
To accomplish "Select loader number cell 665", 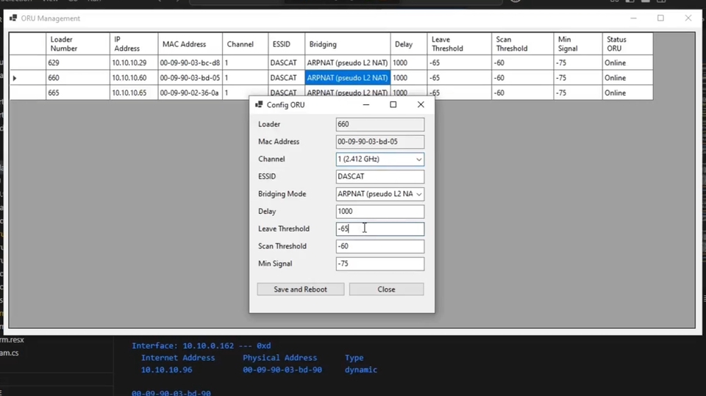I will pos(77,93).
